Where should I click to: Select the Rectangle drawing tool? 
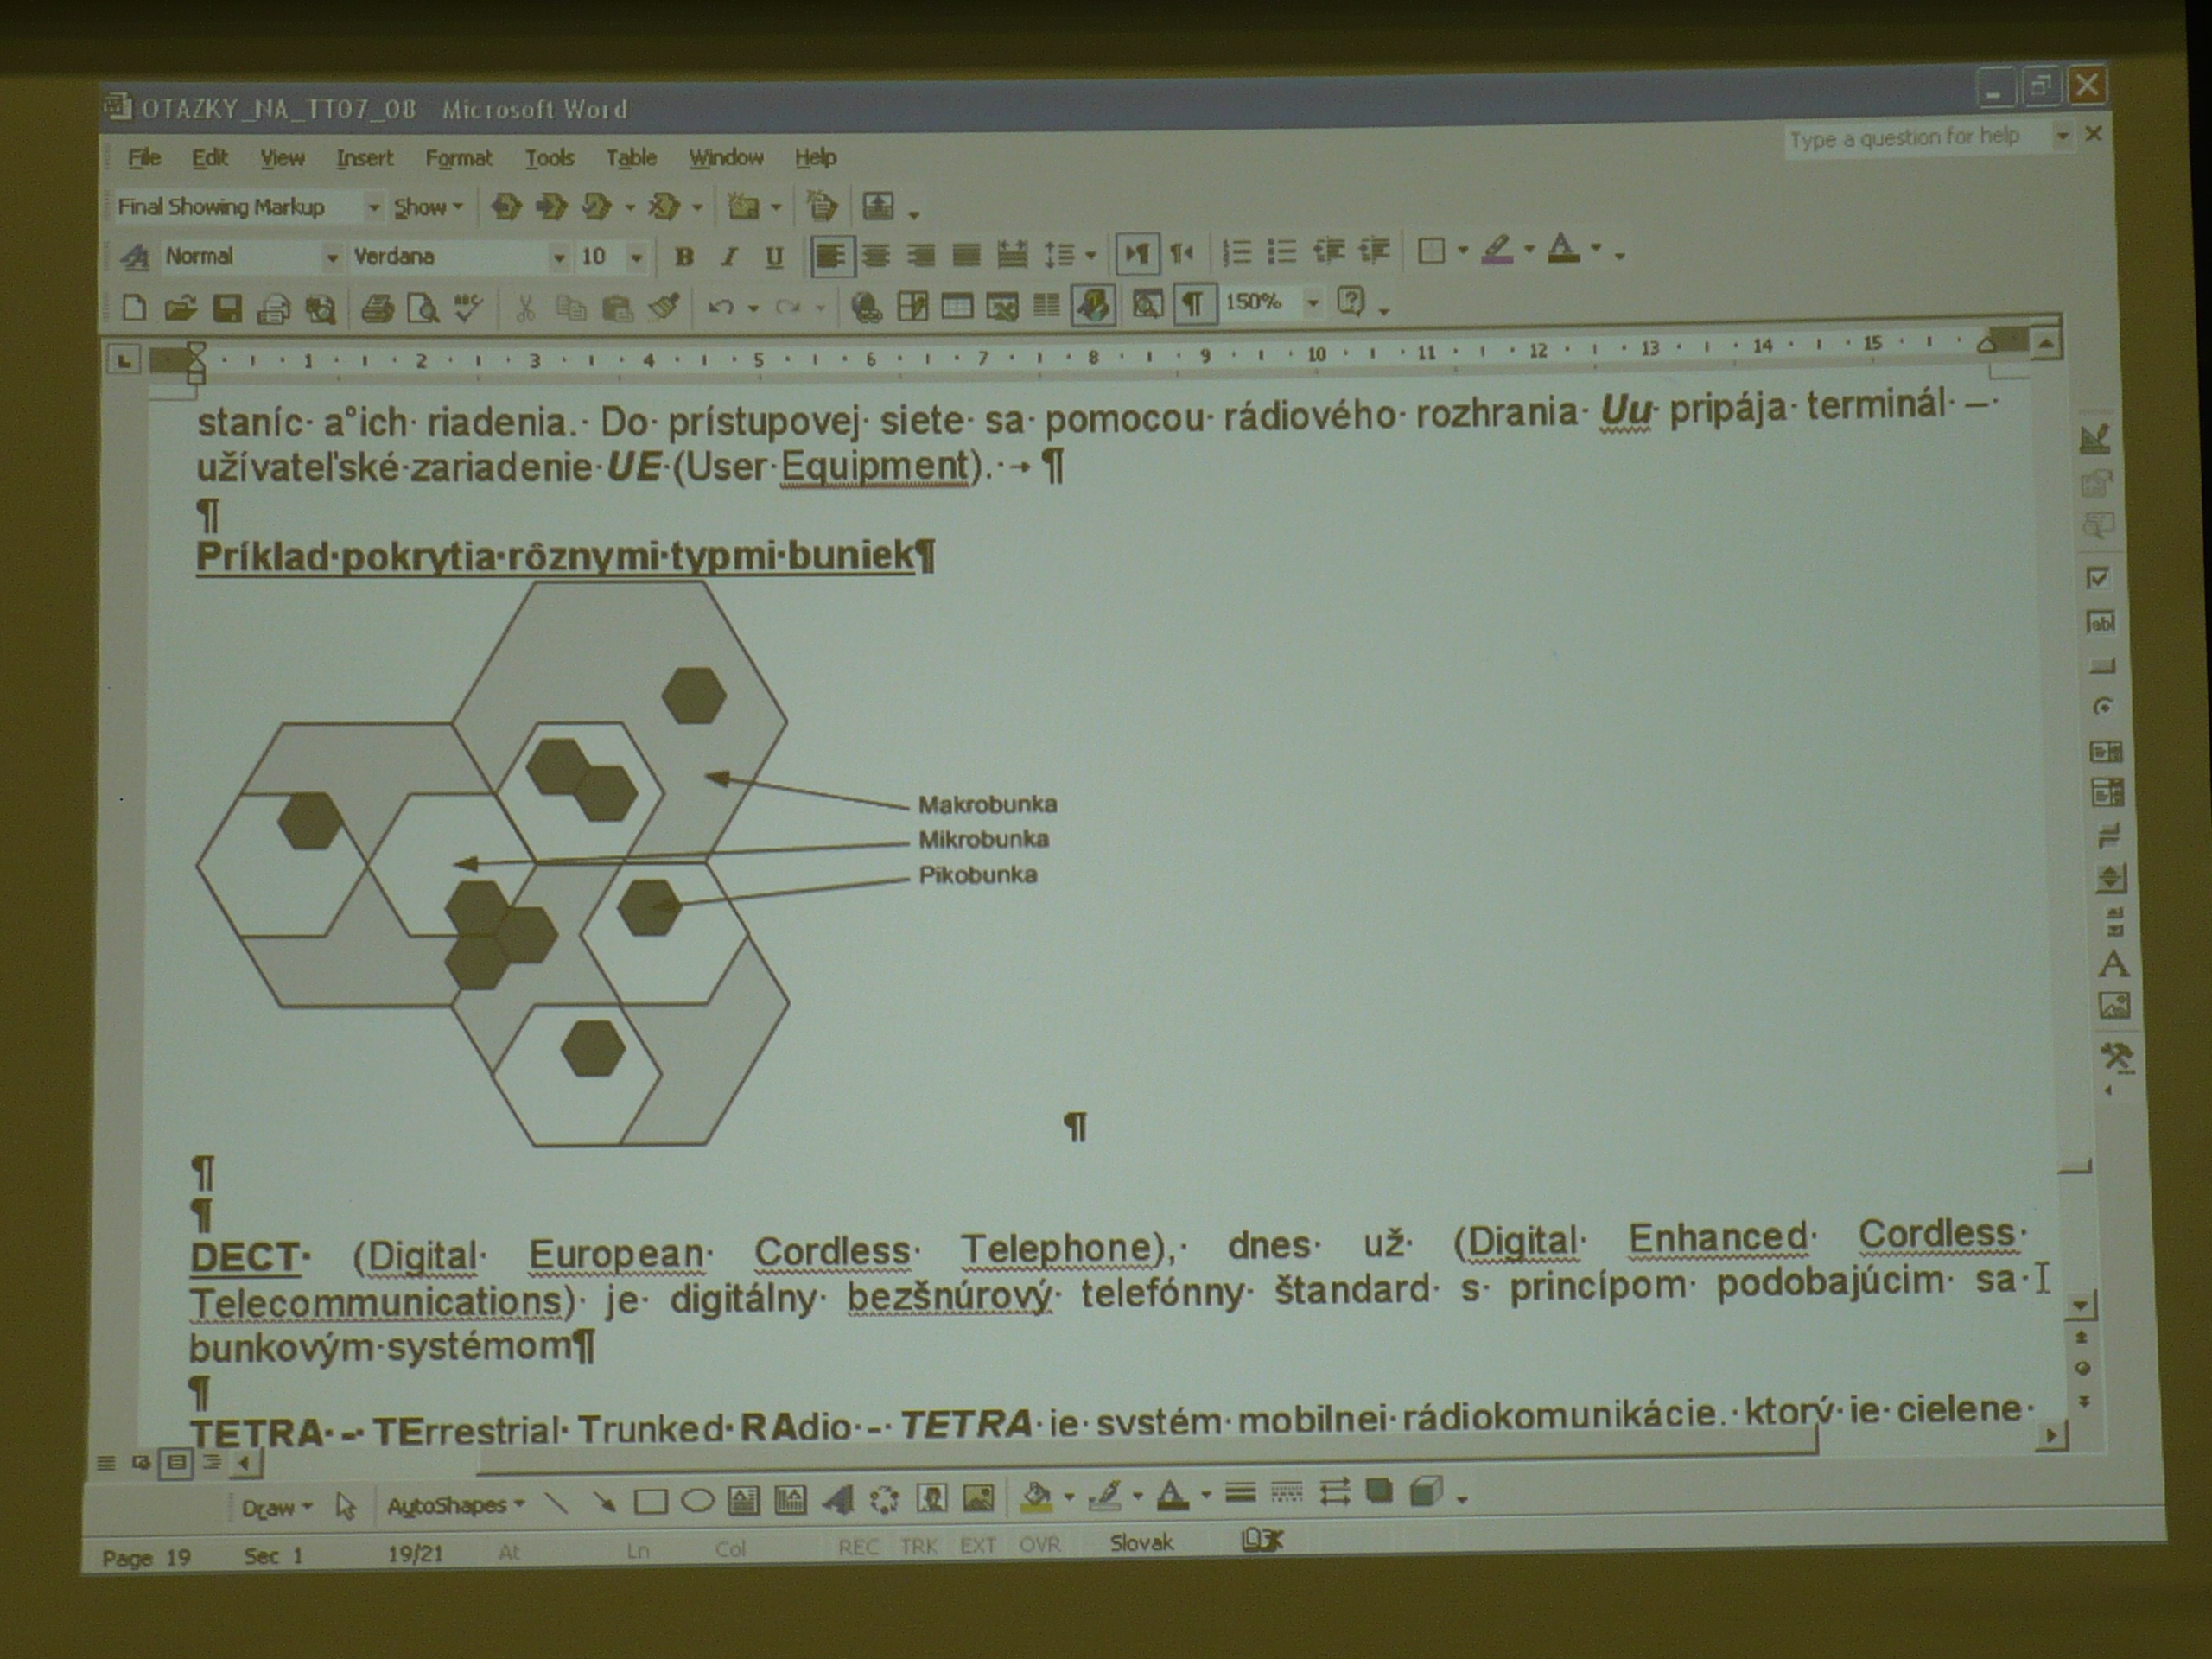click(x=650, y=1501)
